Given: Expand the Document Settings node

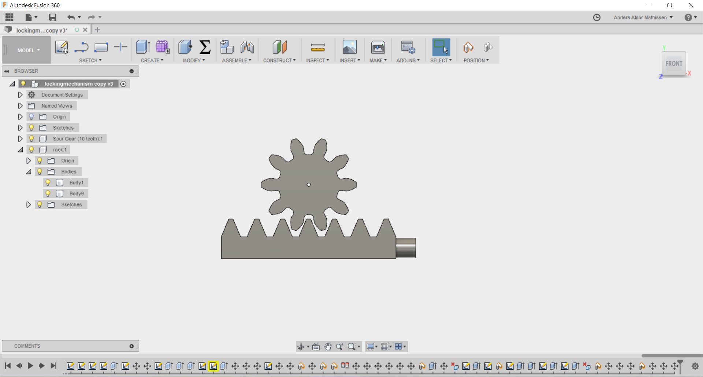Looking at the screenshot, I should [x=21, y=95].
